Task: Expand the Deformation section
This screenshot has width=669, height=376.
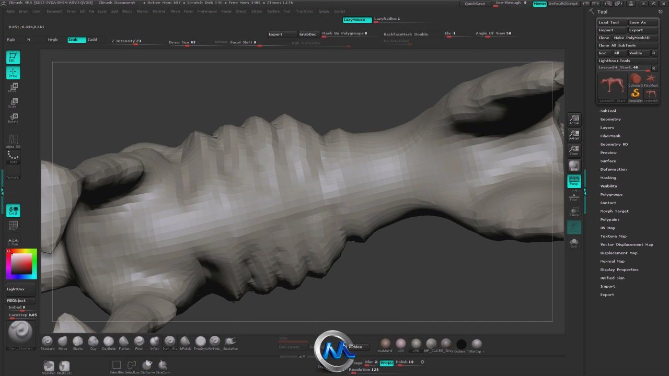Action: point(613,169)
